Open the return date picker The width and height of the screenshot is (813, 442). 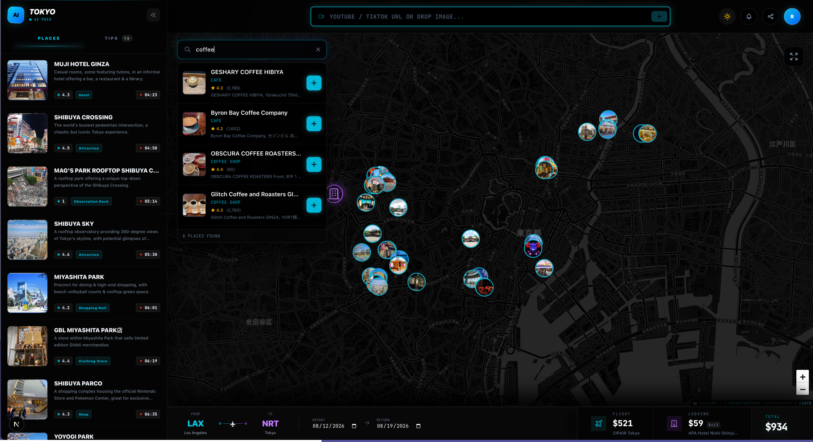click(x=418, y=426)
